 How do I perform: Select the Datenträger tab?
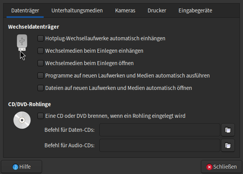pyautogui.click(x=25, y=10)
